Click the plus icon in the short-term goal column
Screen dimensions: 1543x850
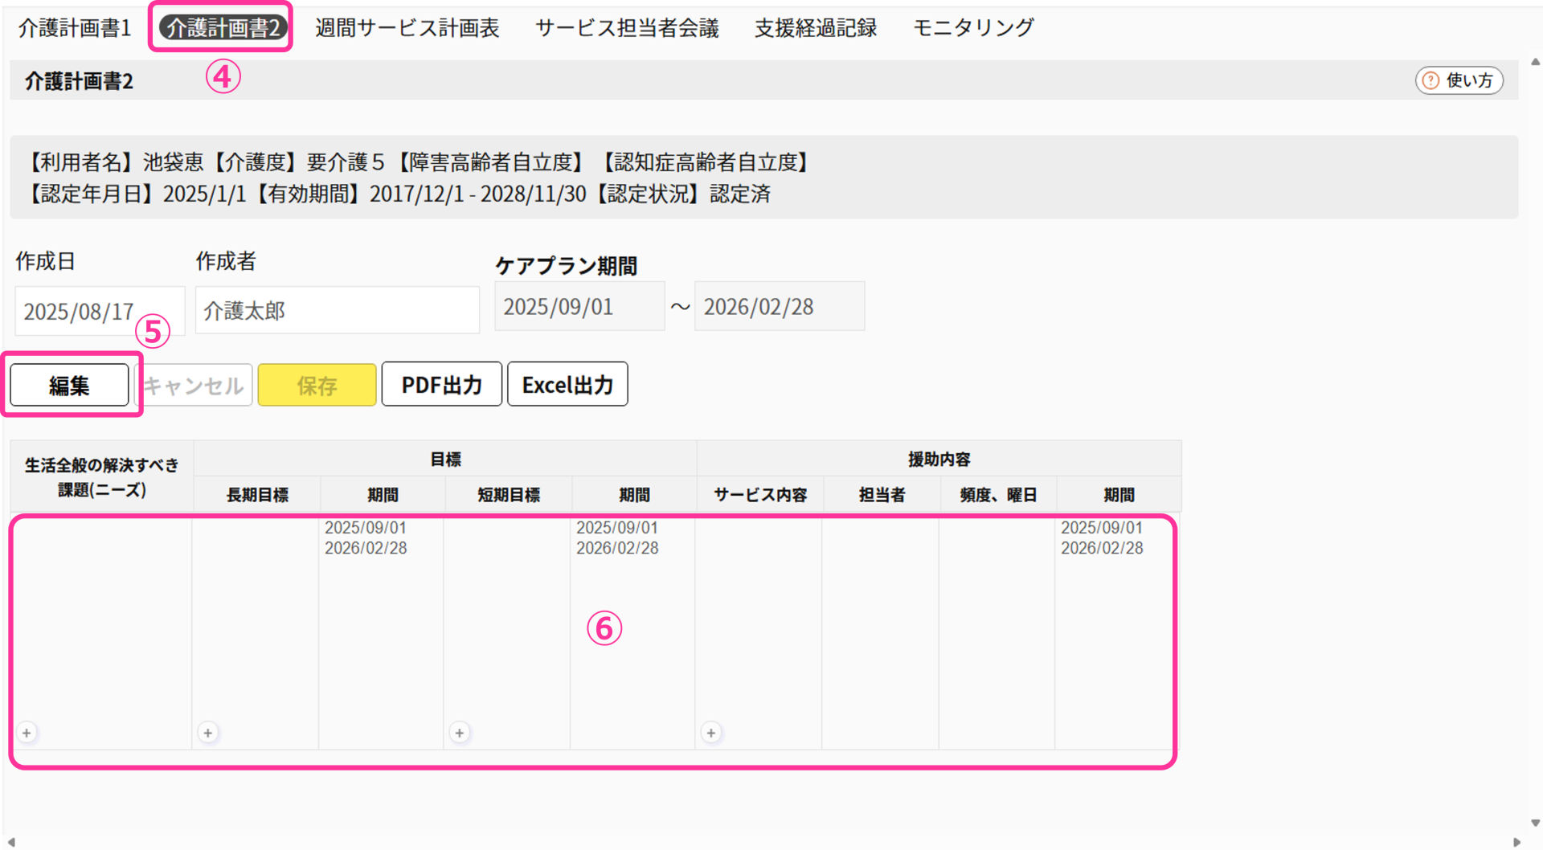tap(460, 733)
